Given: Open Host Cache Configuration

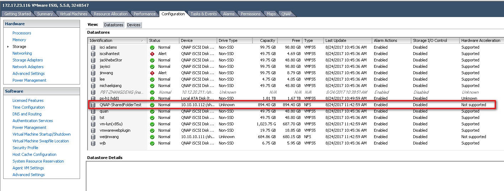Looking at the screenshot, I should coord(35,154).
